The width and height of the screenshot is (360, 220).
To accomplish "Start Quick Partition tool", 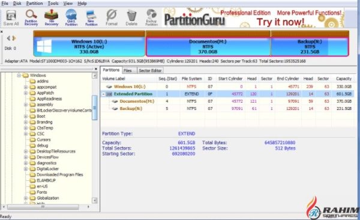I will pos(71,17).
